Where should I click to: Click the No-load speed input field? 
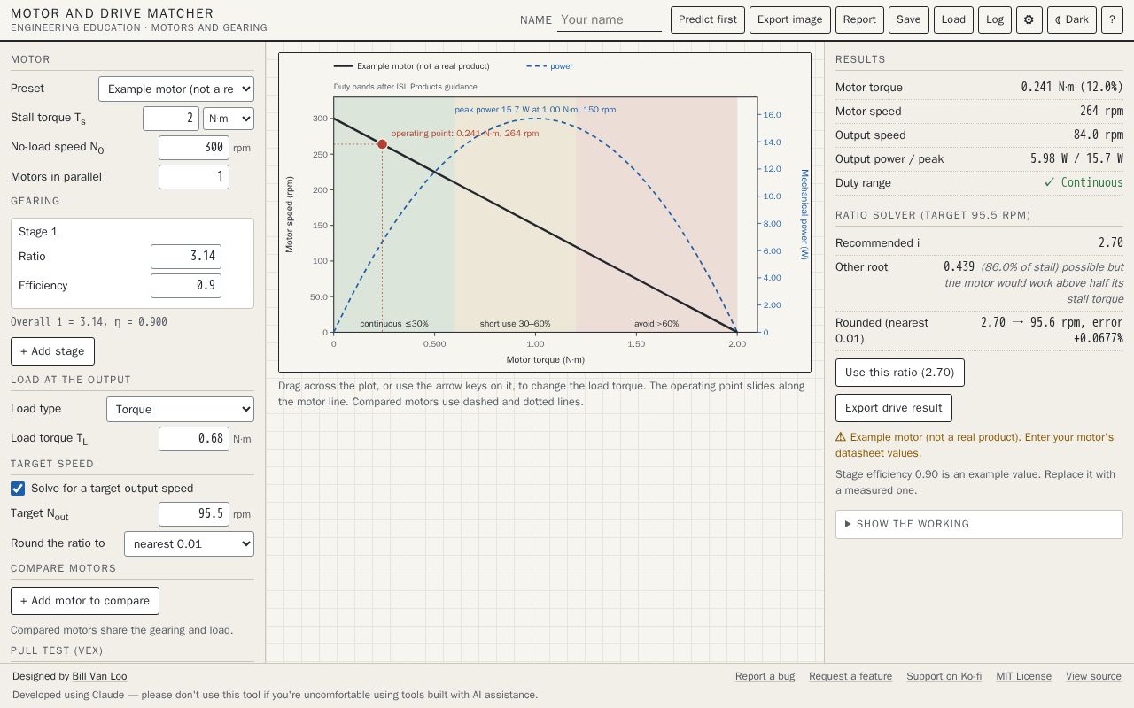194,148
